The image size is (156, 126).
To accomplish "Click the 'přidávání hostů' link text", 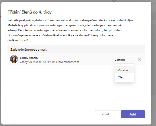I will [18, 40].
